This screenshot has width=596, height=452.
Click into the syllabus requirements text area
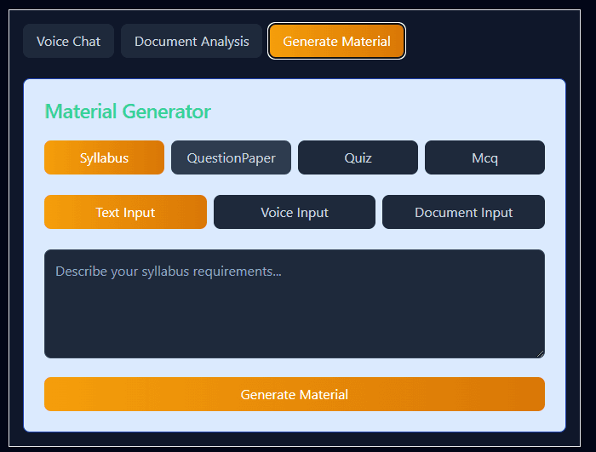click(x=294, y=315)
